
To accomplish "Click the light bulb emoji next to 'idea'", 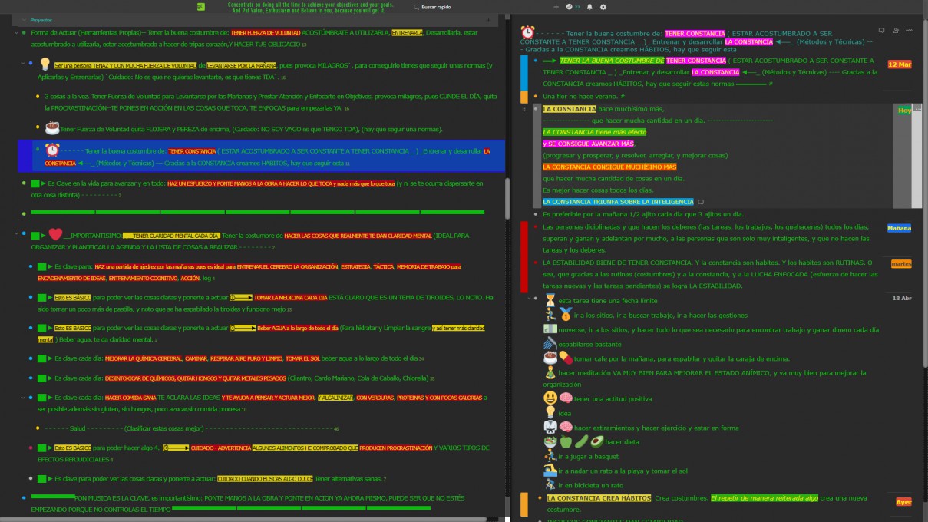I will 550,412.
